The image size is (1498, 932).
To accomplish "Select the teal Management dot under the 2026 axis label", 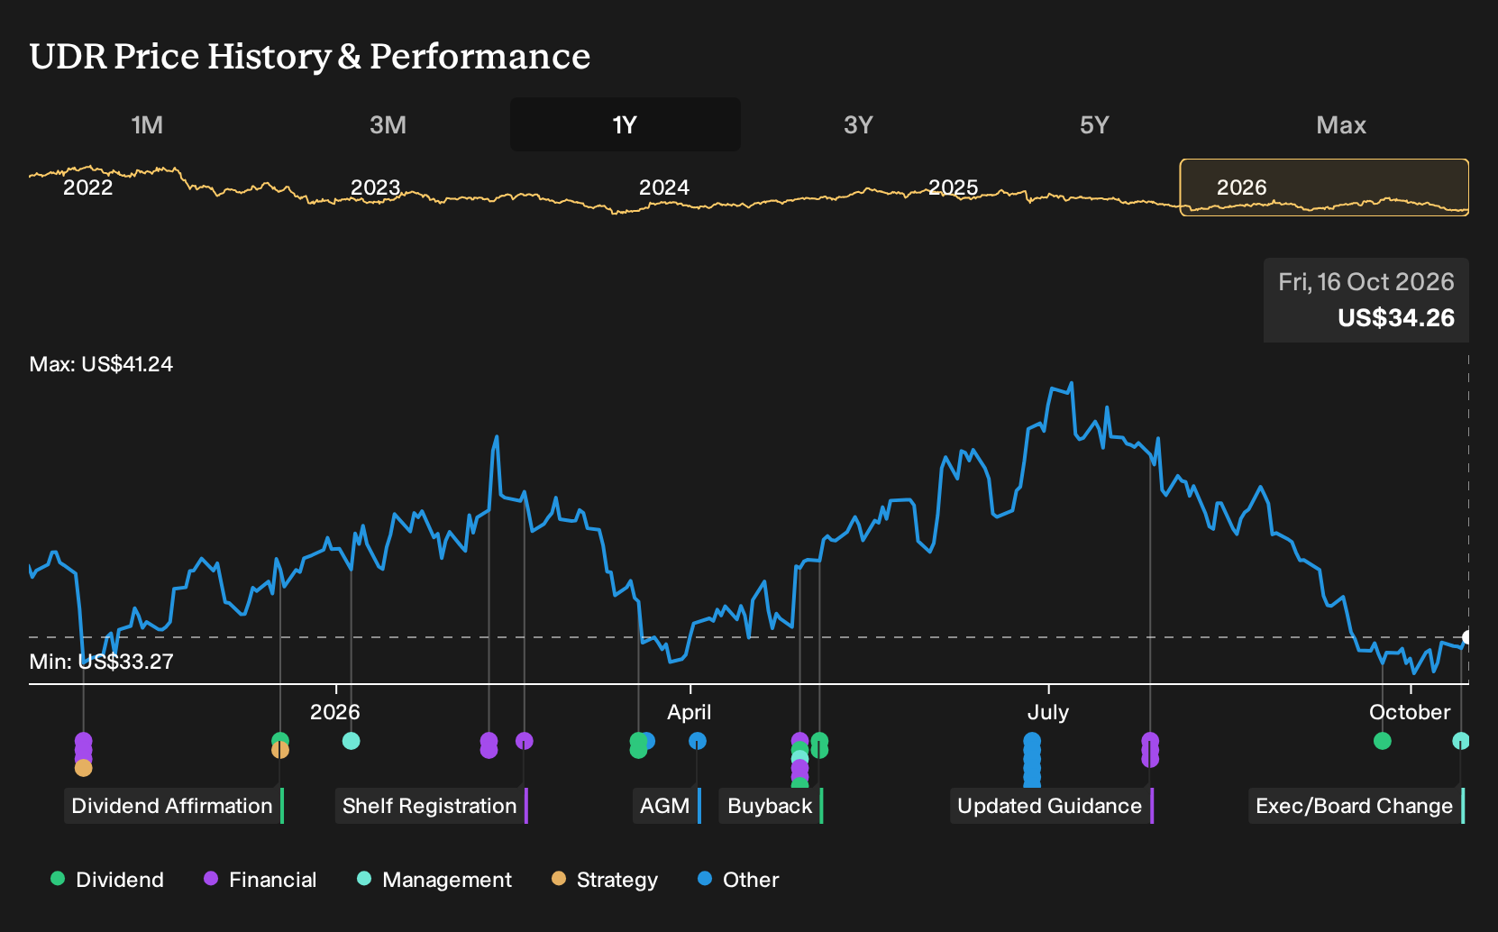I will click(x=352, y=741).
